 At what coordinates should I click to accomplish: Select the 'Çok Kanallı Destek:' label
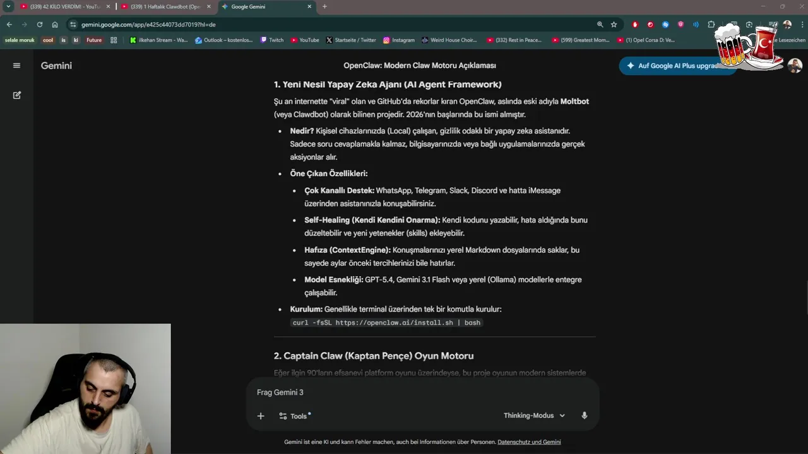[339, 190]
